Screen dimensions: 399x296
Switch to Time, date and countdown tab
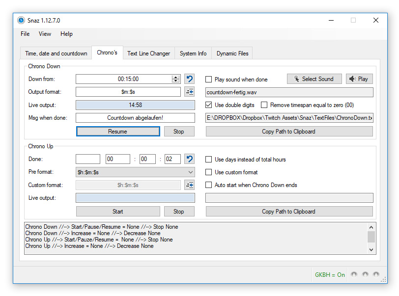tap(56, 54)
